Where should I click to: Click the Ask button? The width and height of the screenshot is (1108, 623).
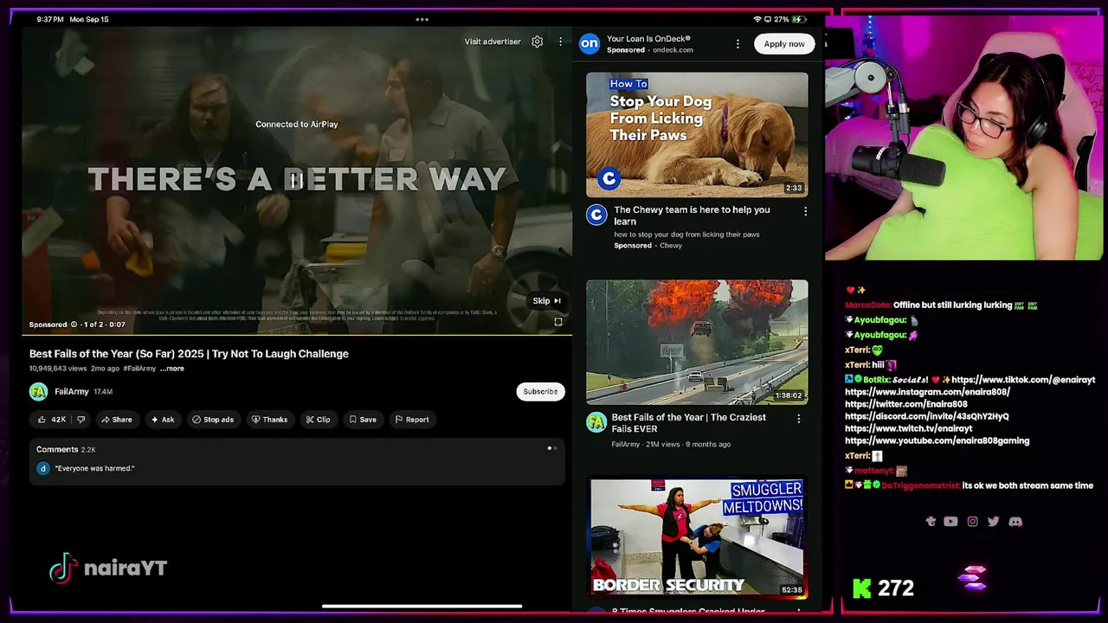(162, 420)
